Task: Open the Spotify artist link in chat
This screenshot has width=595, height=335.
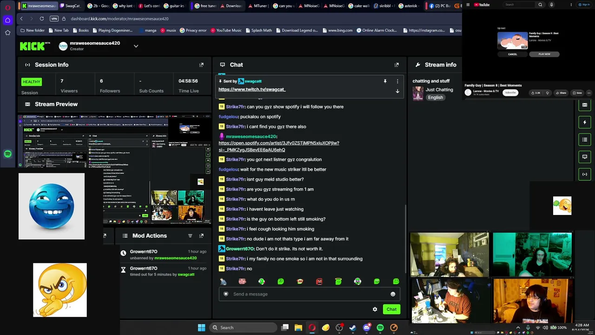Action: pyautogui.click(x=279, y=147)
